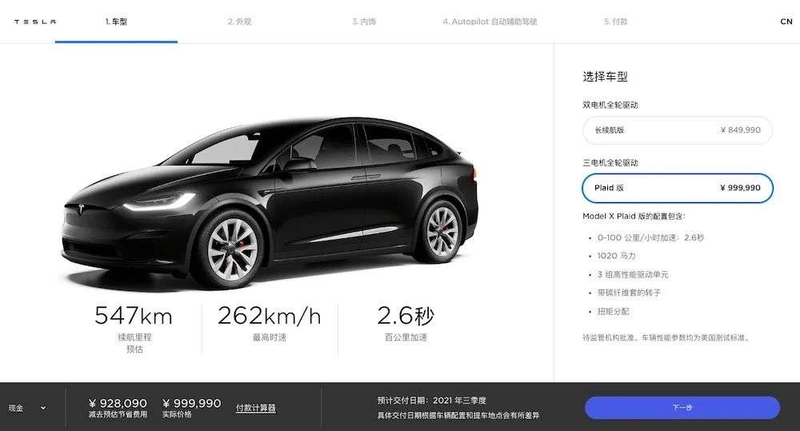Jump to the 5. 付款 tab
Viewport: 800px width, 431px height.
click(x=615, y=22)
